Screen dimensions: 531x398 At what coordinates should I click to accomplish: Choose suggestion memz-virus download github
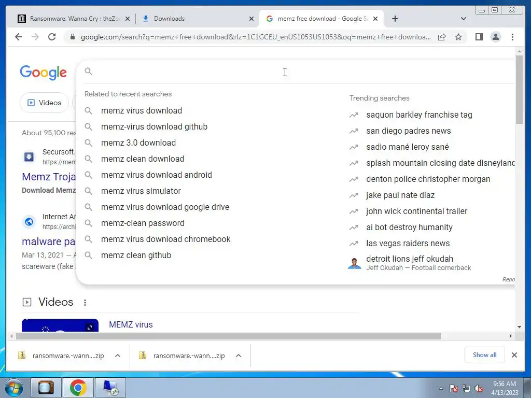pos(154,126)
